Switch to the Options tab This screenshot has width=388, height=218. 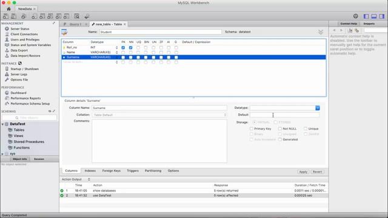173,171
